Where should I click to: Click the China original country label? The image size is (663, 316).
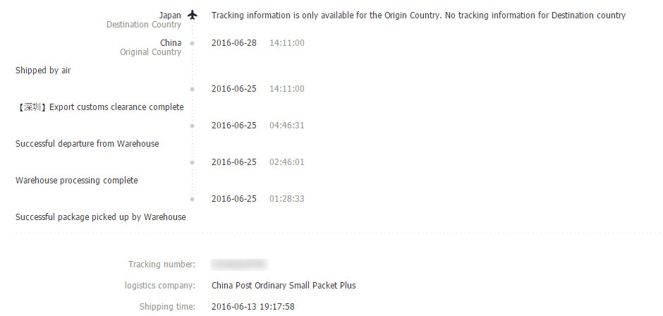tap(171, 43)
